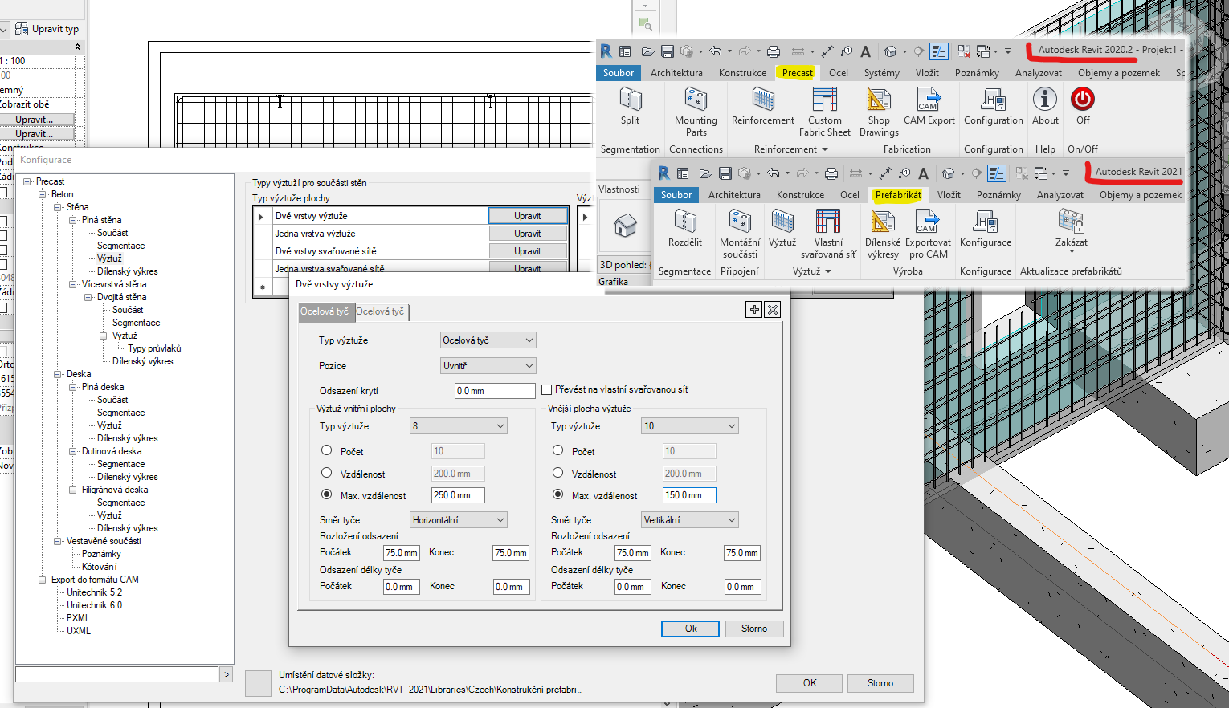1229x708 pixels.
Task: Click Rozdělit icon in Revit 2021 ribbon
Action: tap(685, 221)
